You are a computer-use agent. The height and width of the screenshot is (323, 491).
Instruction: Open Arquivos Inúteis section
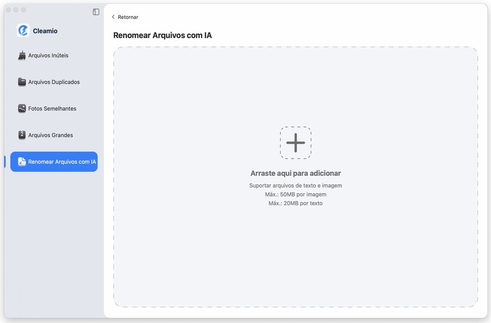(54, 55)
